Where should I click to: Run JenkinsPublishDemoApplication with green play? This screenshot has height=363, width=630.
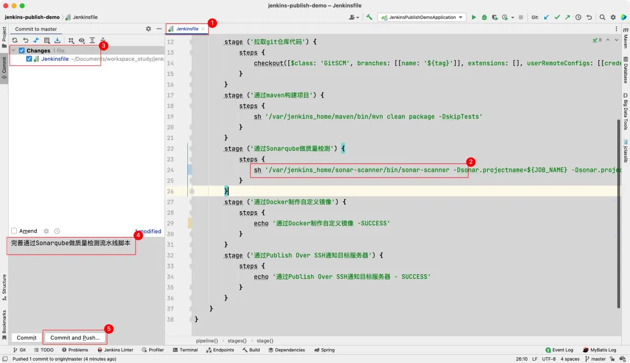click(x=474, y=18)
